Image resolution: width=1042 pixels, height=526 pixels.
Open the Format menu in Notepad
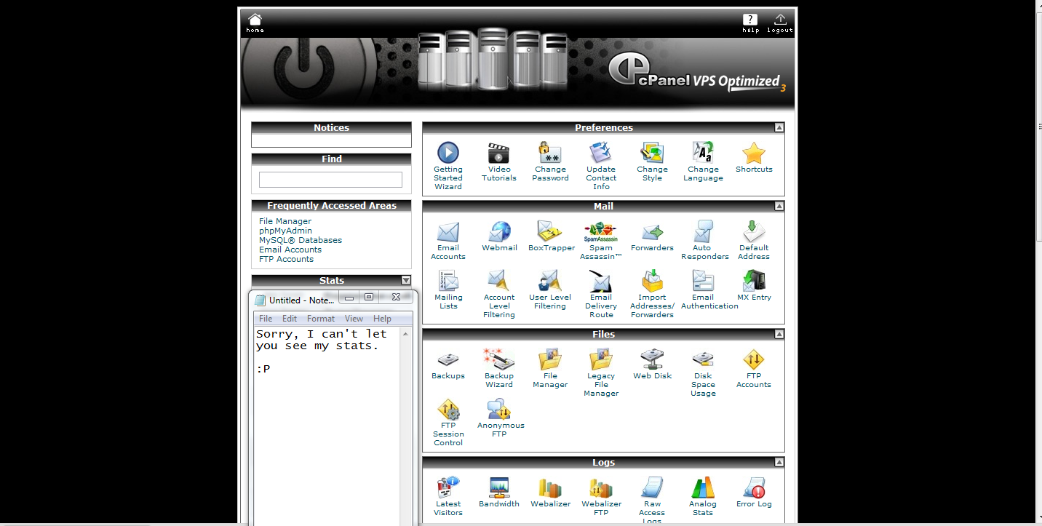tap(320, 318)
